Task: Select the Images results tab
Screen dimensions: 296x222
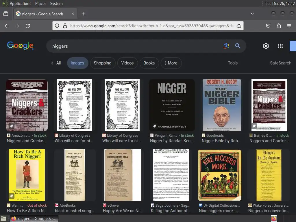Action: [77, 63]
